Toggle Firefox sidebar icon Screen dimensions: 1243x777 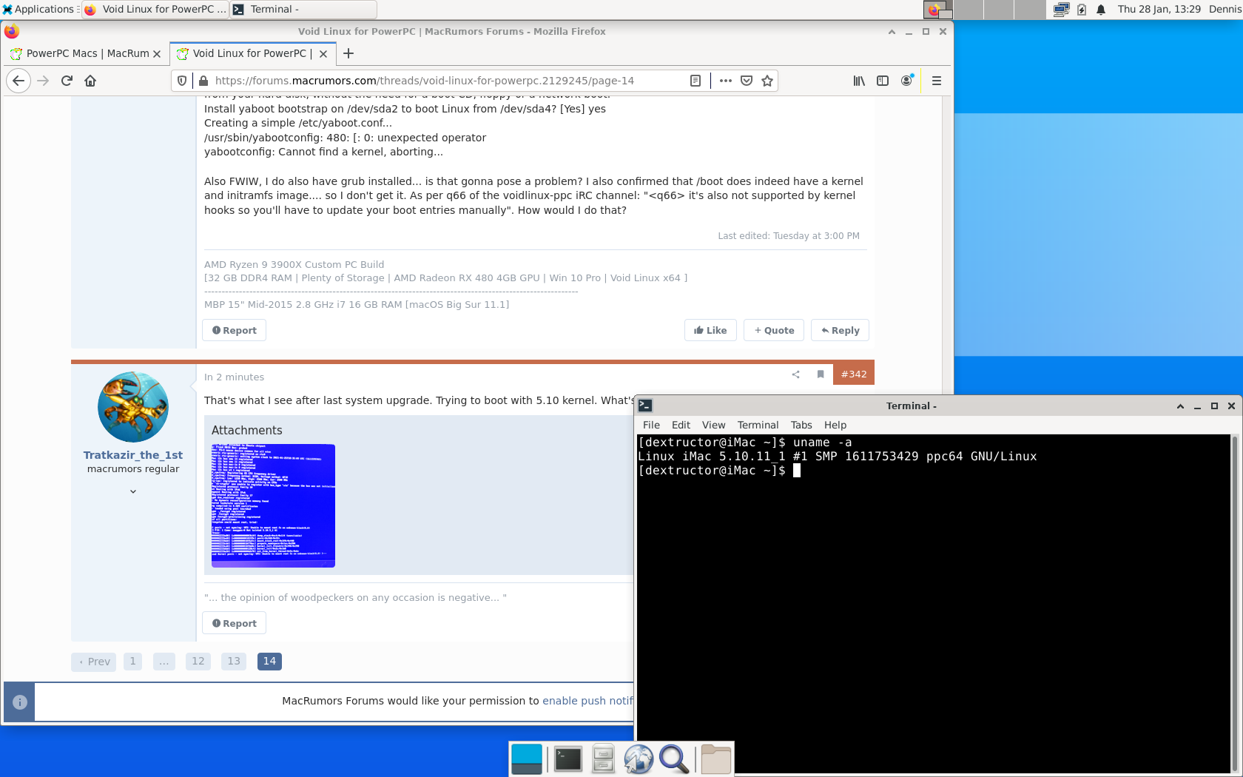click(883, 81)
